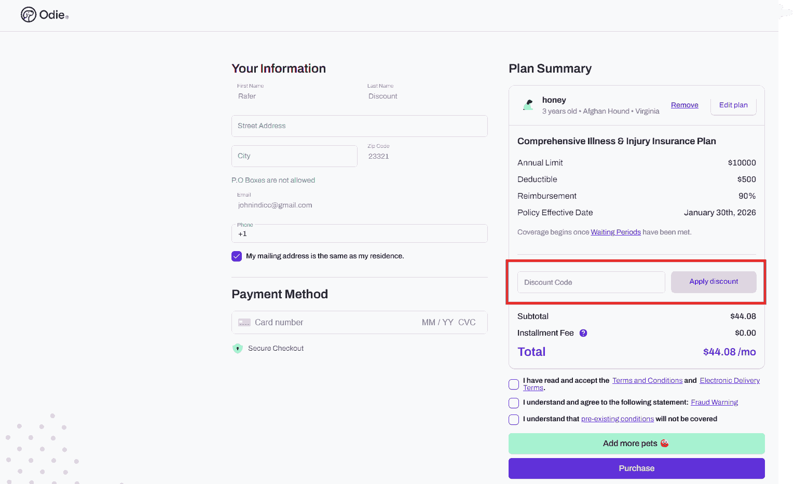Image resolution: width=794 pixels, height=484 pixels.
Task: Select the City text field
Action: coord(294,156)
